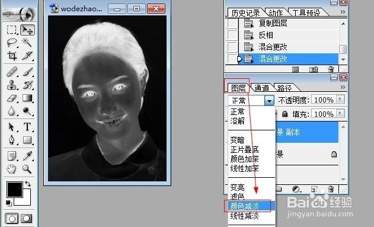Delete current history state with trash icon

click(331, 69)
